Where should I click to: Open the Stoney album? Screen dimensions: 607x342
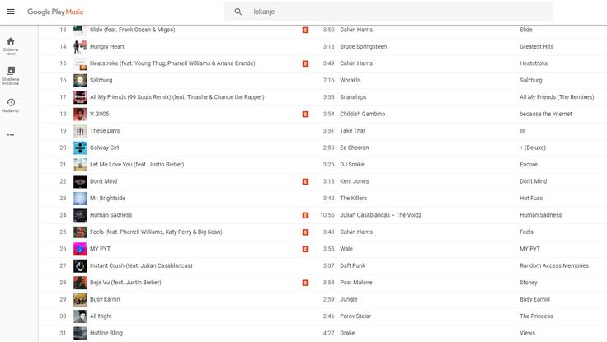click(x=529, y=283)
